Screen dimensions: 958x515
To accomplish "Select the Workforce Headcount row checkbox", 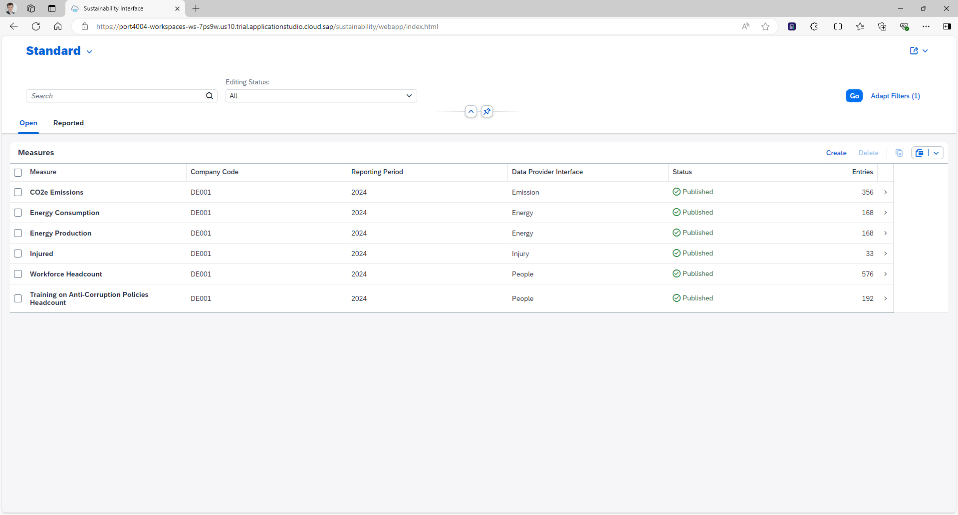I will (18, 274).
